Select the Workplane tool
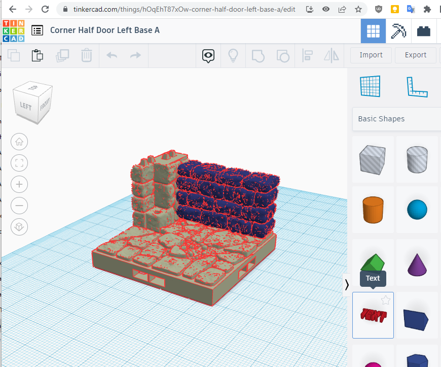This screenshot has width=441, height=367. 371,86
